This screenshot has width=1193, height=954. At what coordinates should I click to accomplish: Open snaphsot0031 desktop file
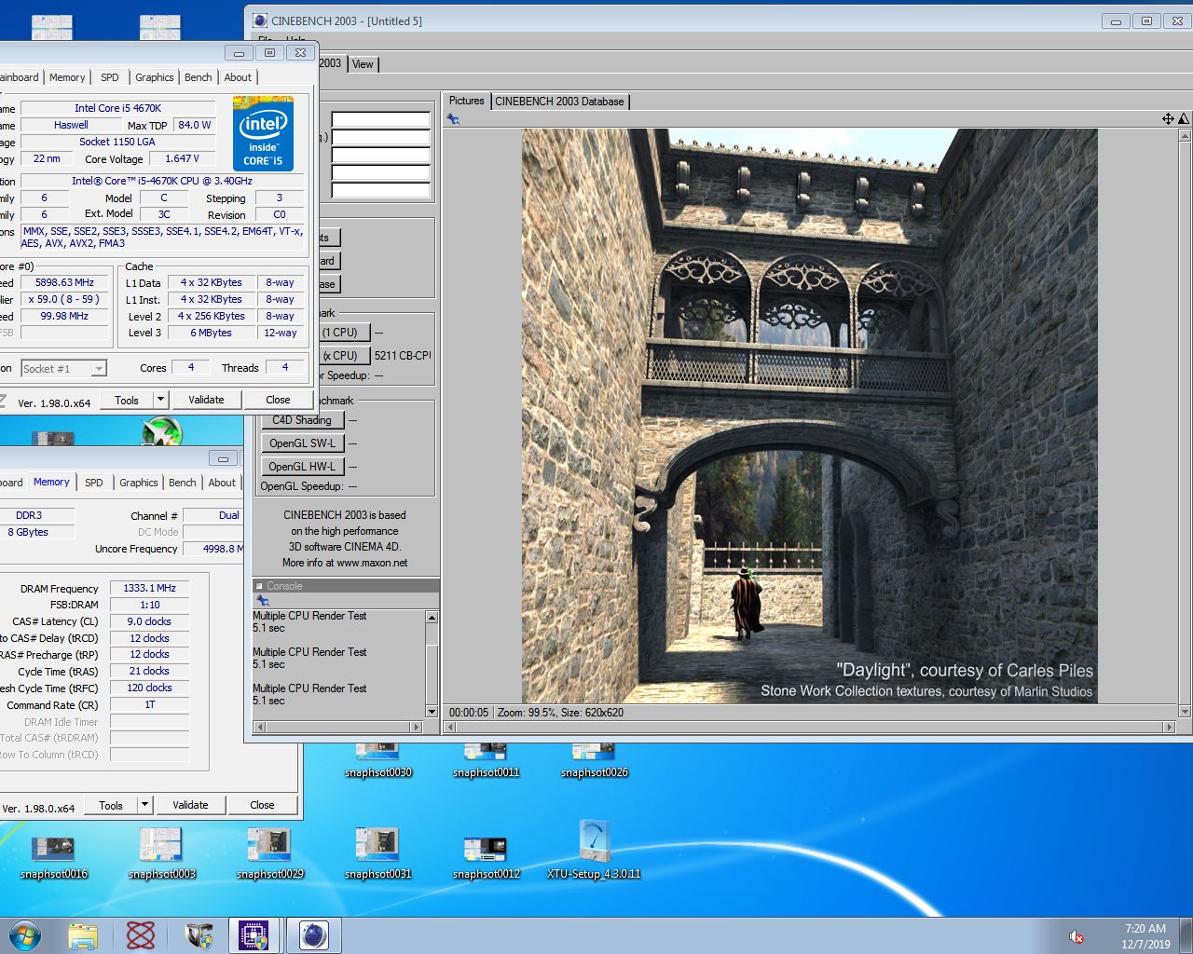click(377, 853)
